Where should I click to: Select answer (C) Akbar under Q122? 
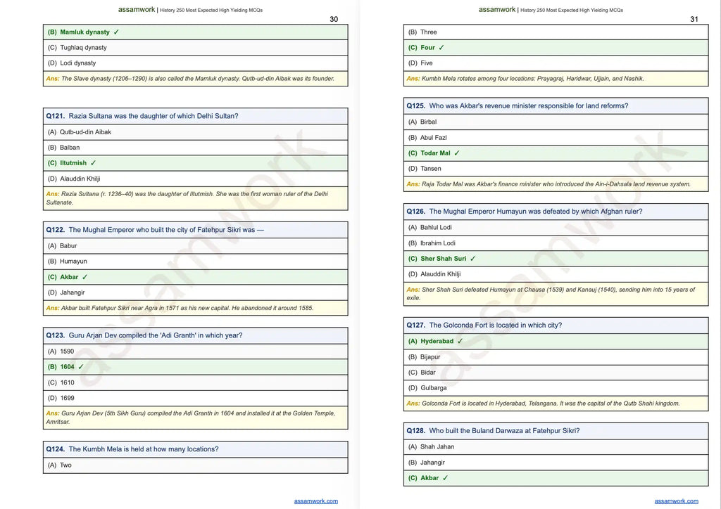pyautogui.click(x=196, y=277)
